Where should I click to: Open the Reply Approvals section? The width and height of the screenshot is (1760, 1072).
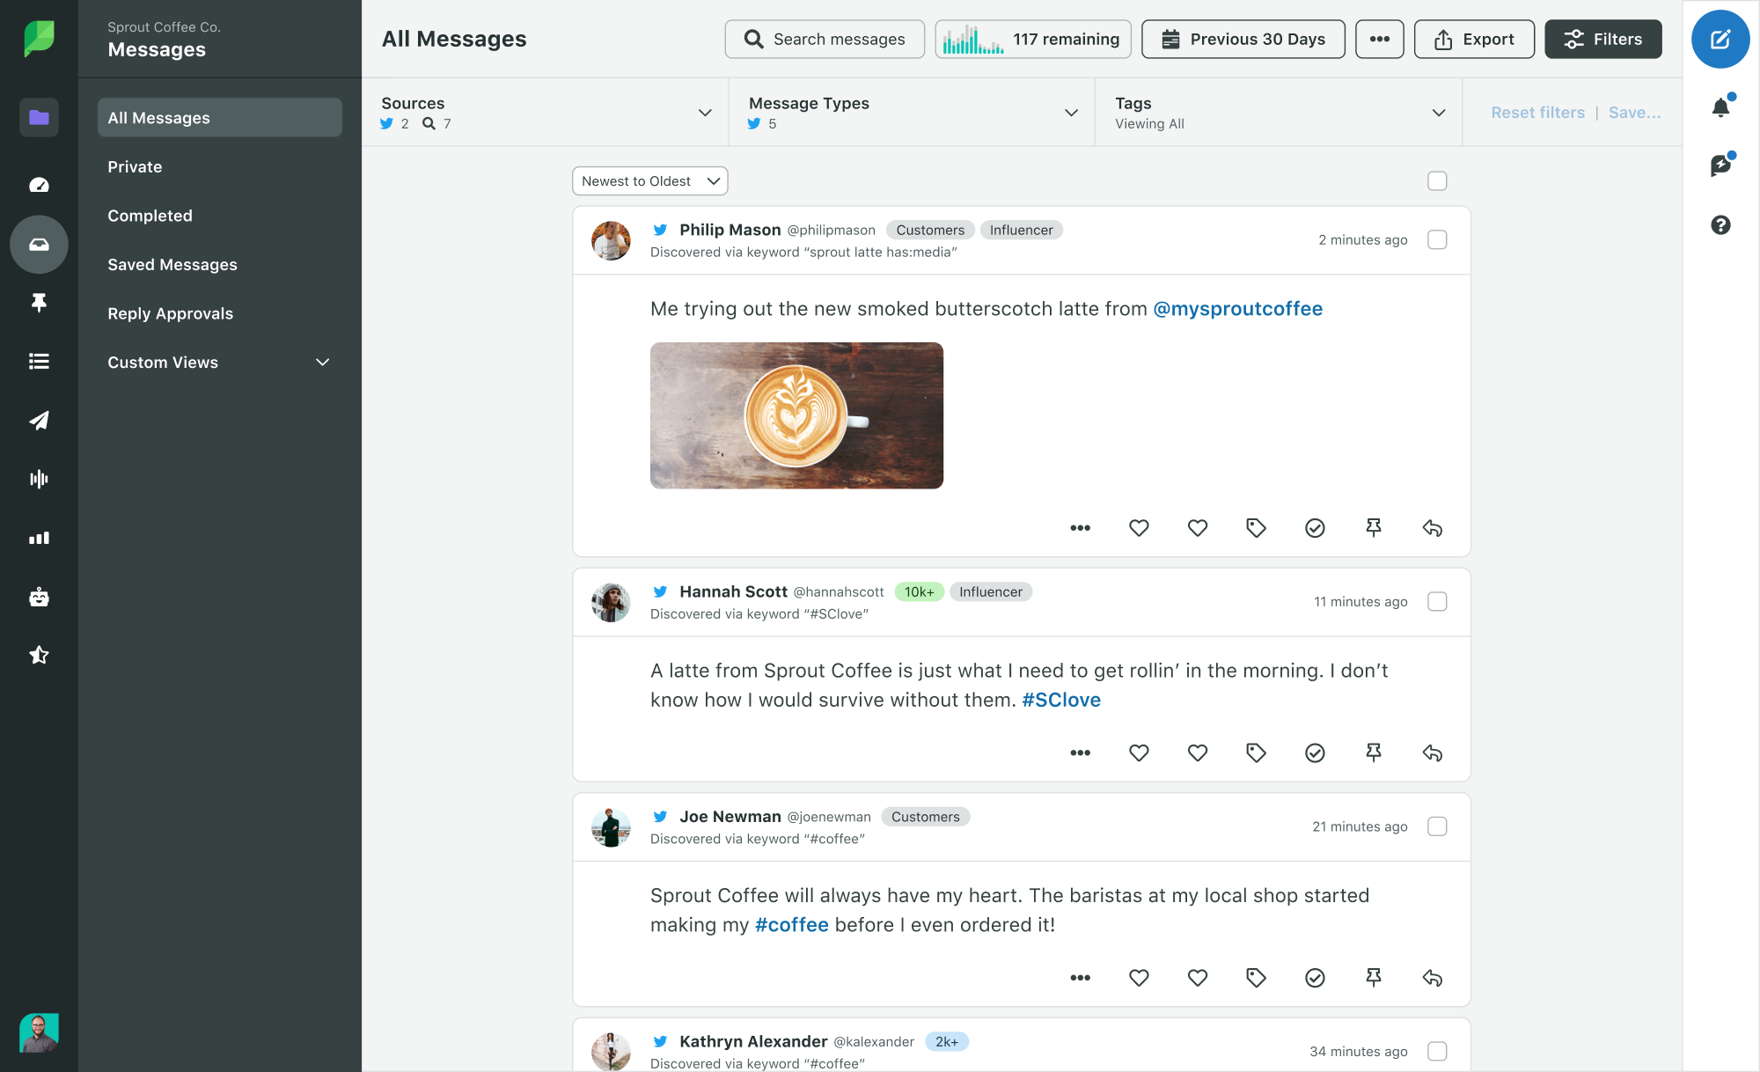171,313
